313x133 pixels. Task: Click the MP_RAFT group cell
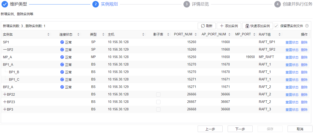click(266, 57)
